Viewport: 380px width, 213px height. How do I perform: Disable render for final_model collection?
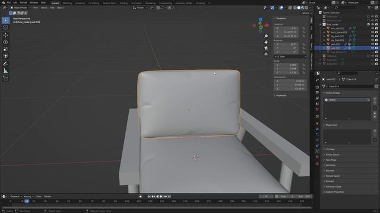coord(376,24)
